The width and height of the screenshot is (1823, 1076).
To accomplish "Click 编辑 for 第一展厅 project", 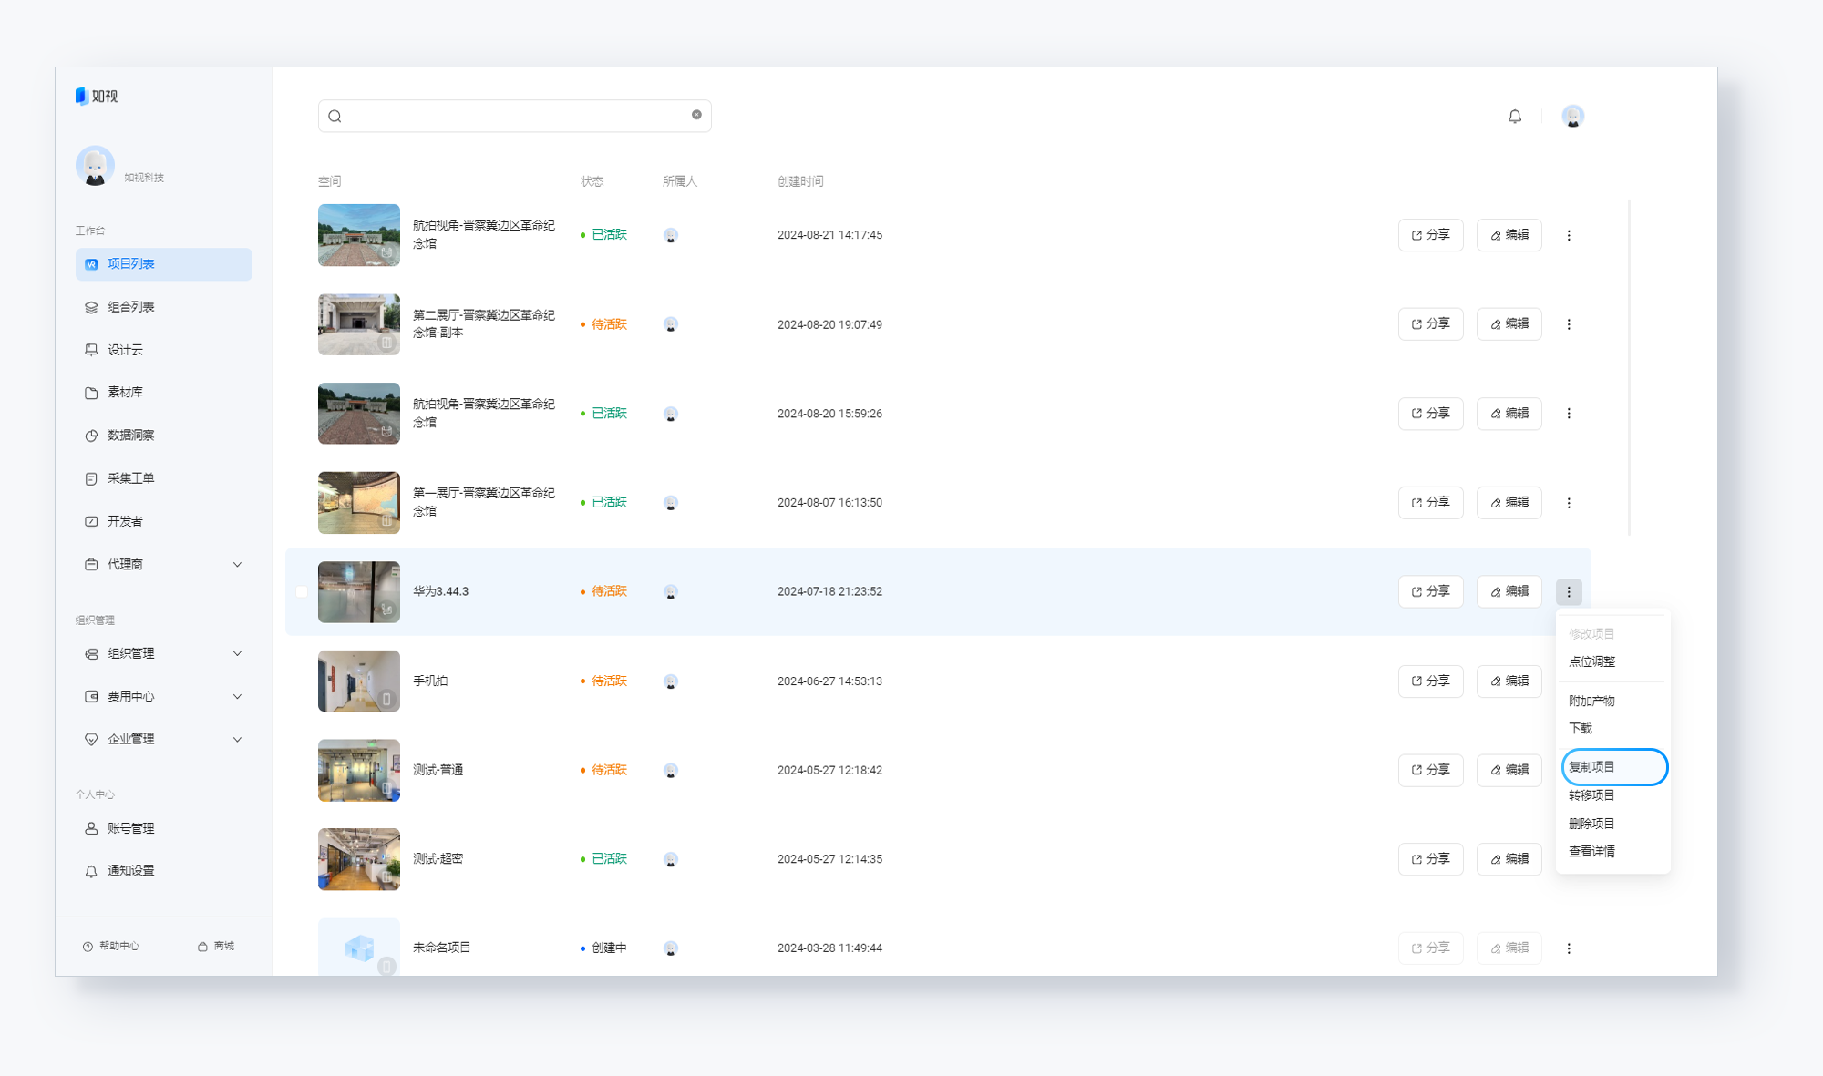I will (x=1509, y=503).
